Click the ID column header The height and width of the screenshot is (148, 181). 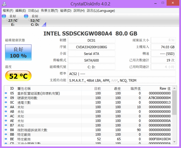coord(12,88)
